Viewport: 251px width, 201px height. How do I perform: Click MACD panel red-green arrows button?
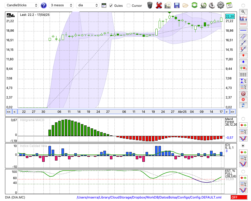[x=243, y=125]
